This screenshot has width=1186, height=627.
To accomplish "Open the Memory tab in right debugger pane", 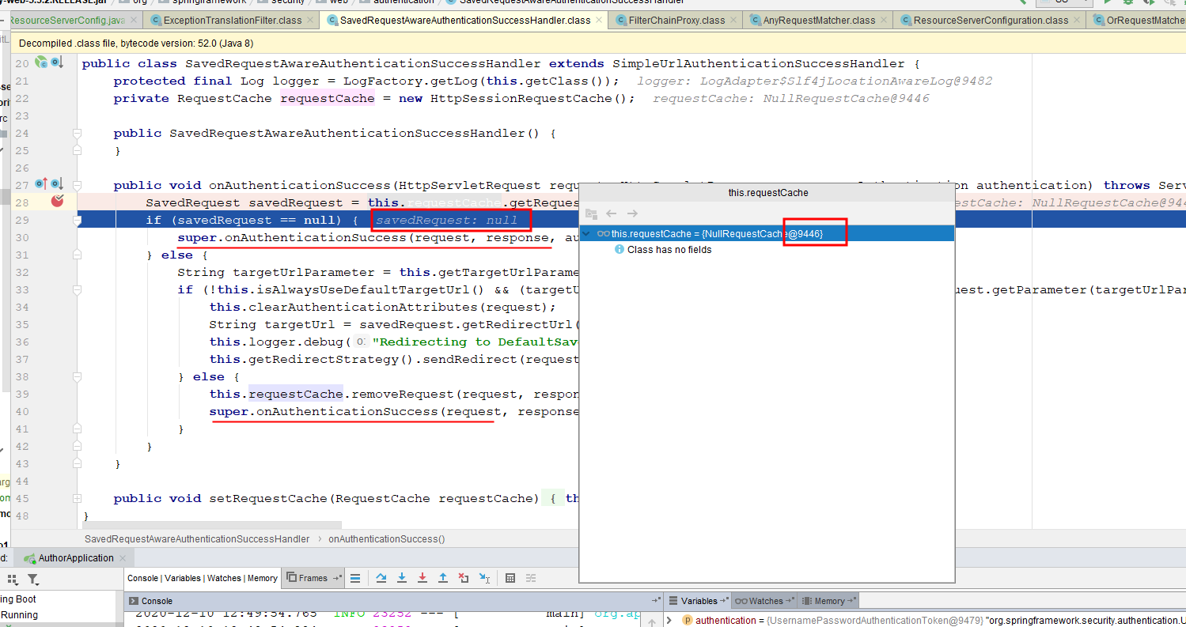I will (x=829, y=601).
